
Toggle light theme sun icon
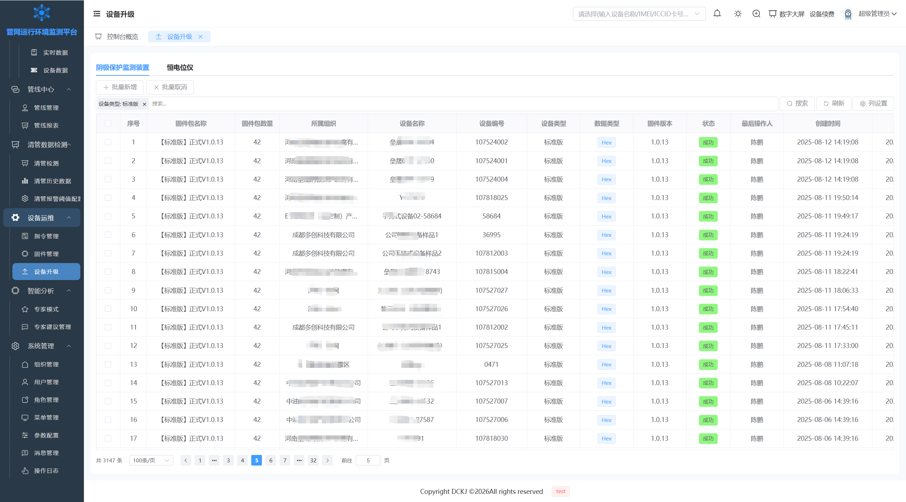coord(738,14)
